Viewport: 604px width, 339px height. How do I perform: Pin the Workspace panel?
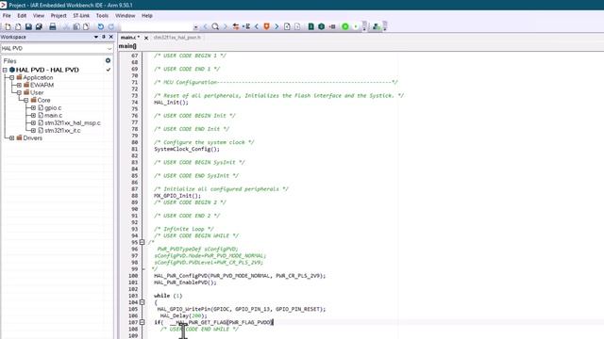[104, 37]
